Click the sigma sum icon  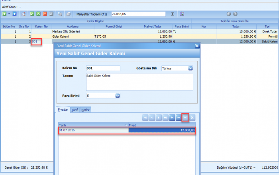(173, 14)
